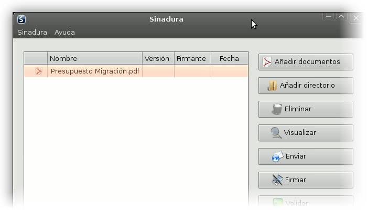Click the mail icon to Enviar
The image size is (367, 210).
point(278,156)
